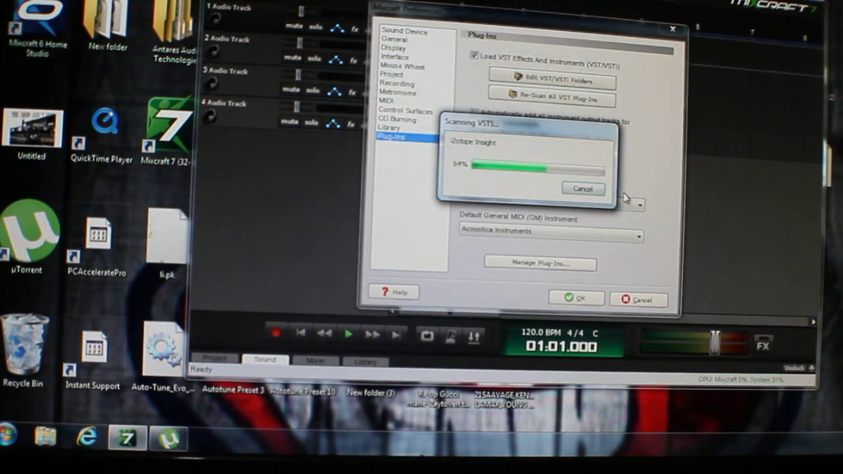Toggle Load VST Effects And Instruments checkbox
The image size is (843, 474).
(474, 56)
